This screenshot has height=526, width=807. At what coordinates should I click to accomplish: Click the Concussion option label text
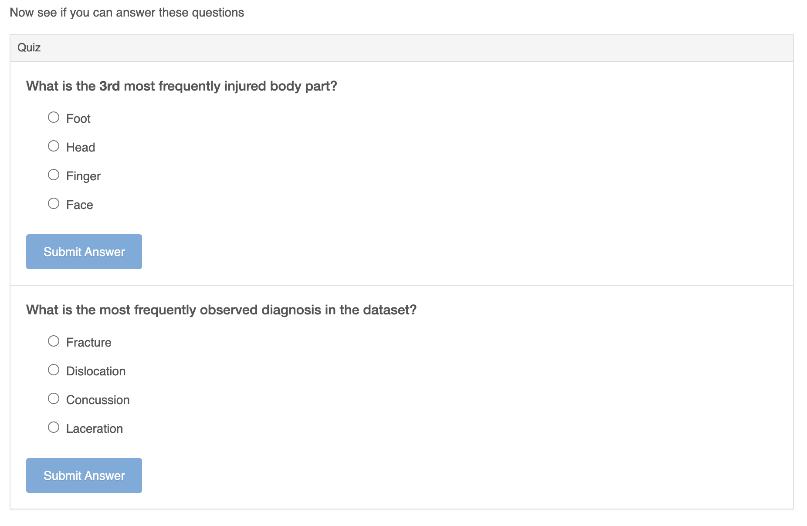click(98, 399)
